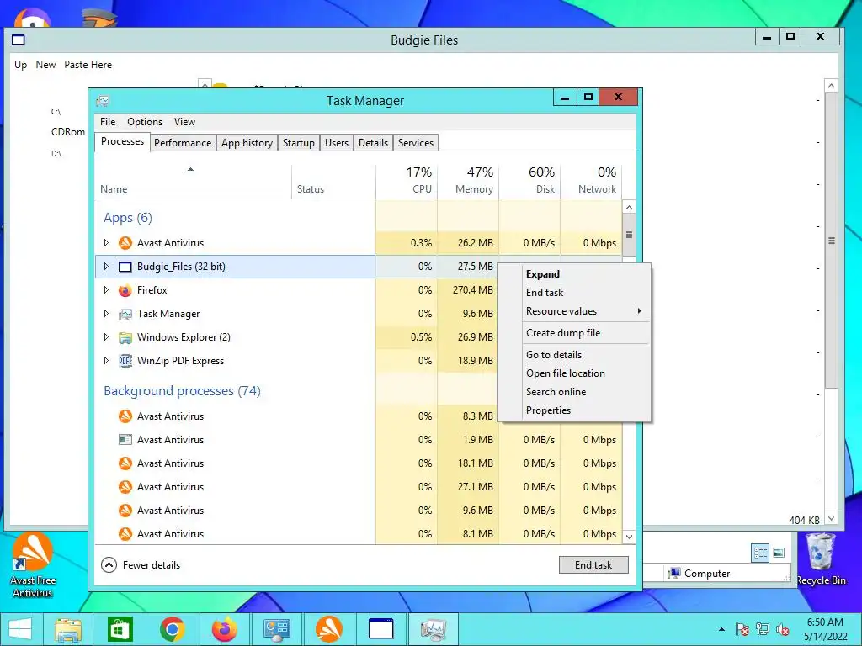Screen dimensions: 862x646
Task: Click the Budgie_Files window icon in the Apps list
Action: [125, 267]
